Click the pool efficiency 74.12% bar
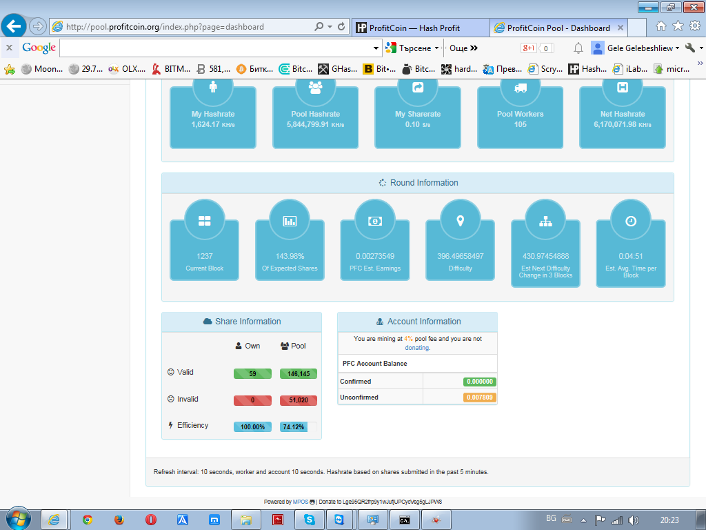 tap(299, 426)
